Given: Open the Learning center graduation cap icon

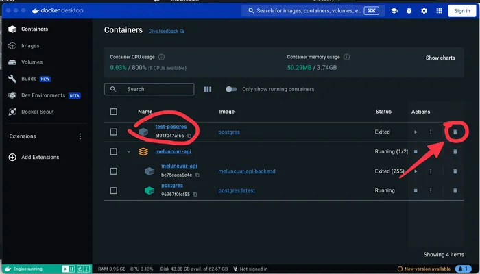Looking at the screenshot, I should 394,11.
